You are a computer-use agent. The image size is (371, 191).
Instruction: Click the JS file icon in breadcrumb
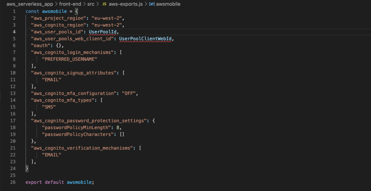pyautogui.click(x=104, y=4)
